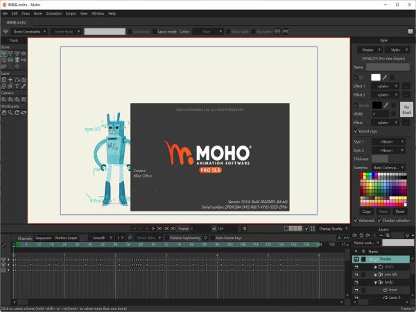416x312 pixels.
Task: Click the fill color eyedropper icon
Action: coord(385,77)
